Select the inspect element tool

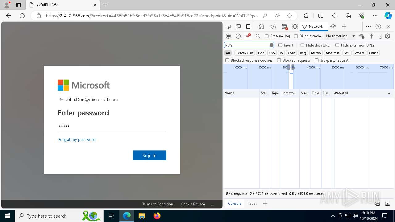click(x=228, y=27)
